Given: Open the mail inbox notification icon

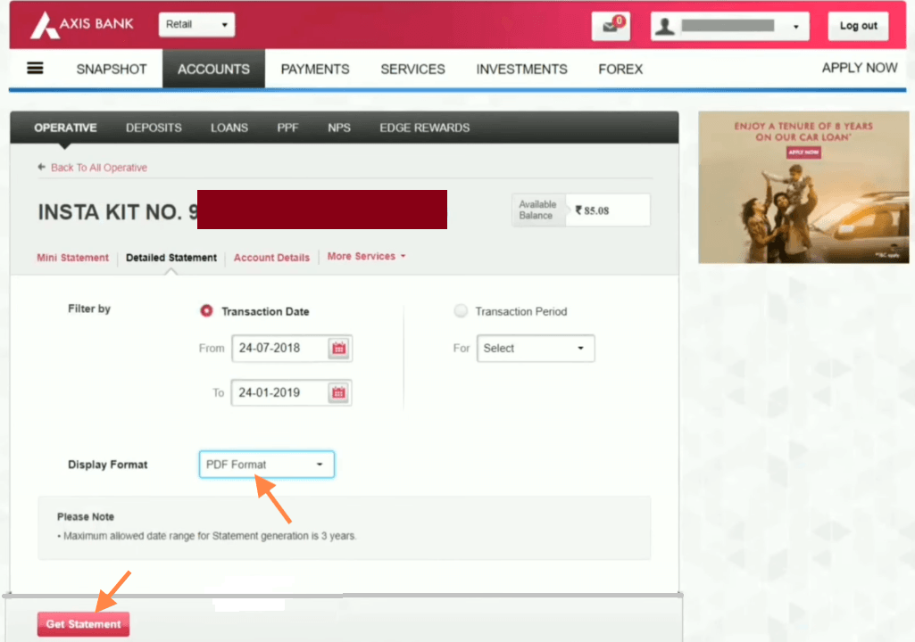Looking at the screenshot, I should tap(611, 26).
